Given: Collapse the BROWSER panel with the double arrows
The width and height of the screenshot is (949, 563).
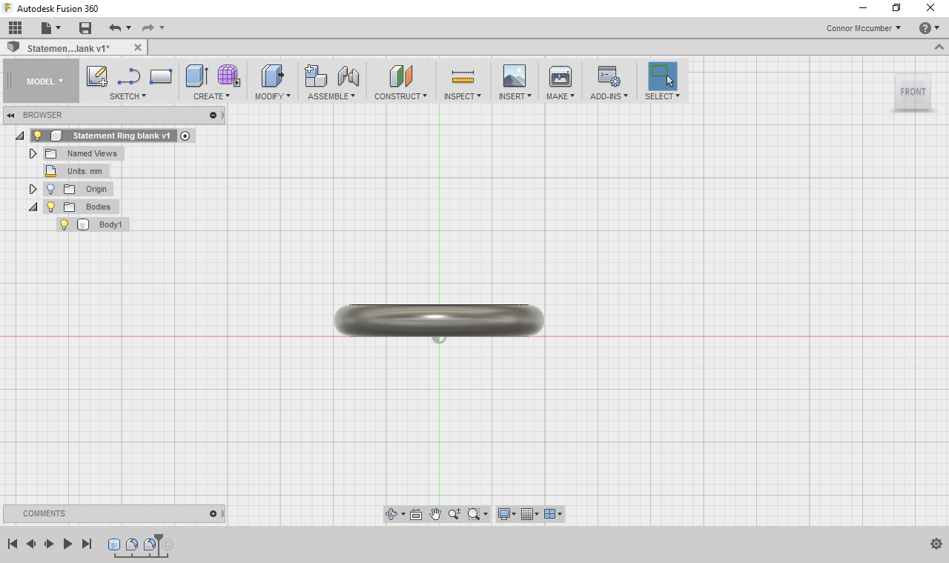Looking at the screenshot, I should (x=11, y=115).
